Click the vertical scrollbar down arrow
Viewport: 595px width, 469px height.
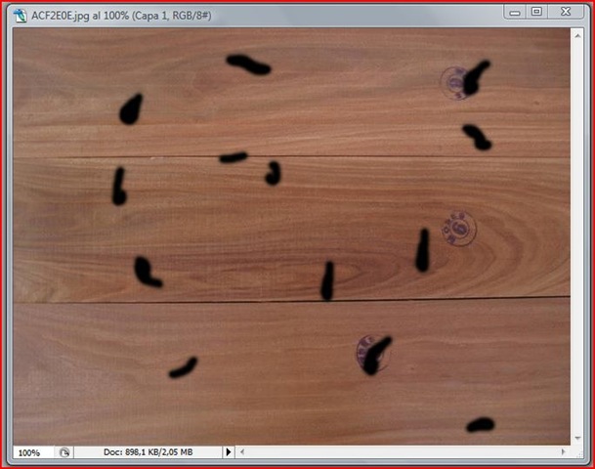[577, 439]
